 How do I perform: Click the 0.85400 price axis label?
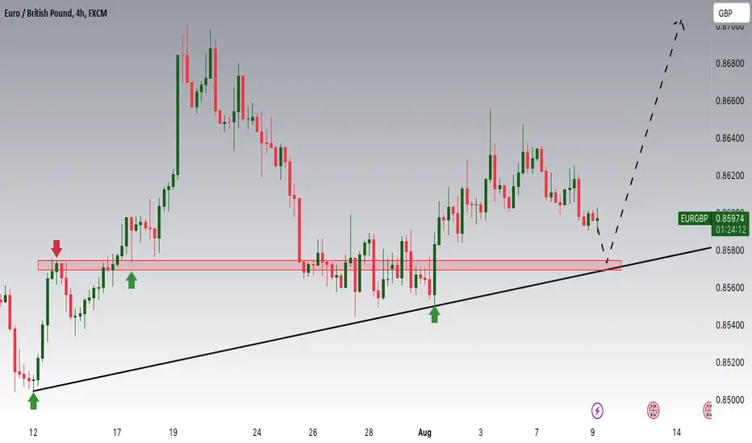click(730, 325)
